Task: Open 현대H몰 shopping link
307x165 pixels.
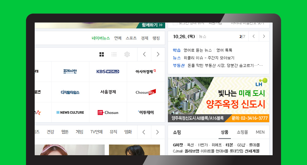Action: [222, 151]
